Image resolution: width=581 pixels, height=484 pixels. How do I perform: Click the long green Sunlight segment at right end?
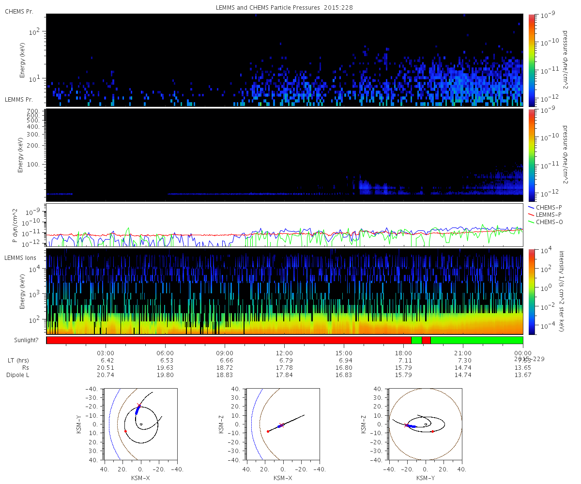pyautogui.click(x=476, y=340)
